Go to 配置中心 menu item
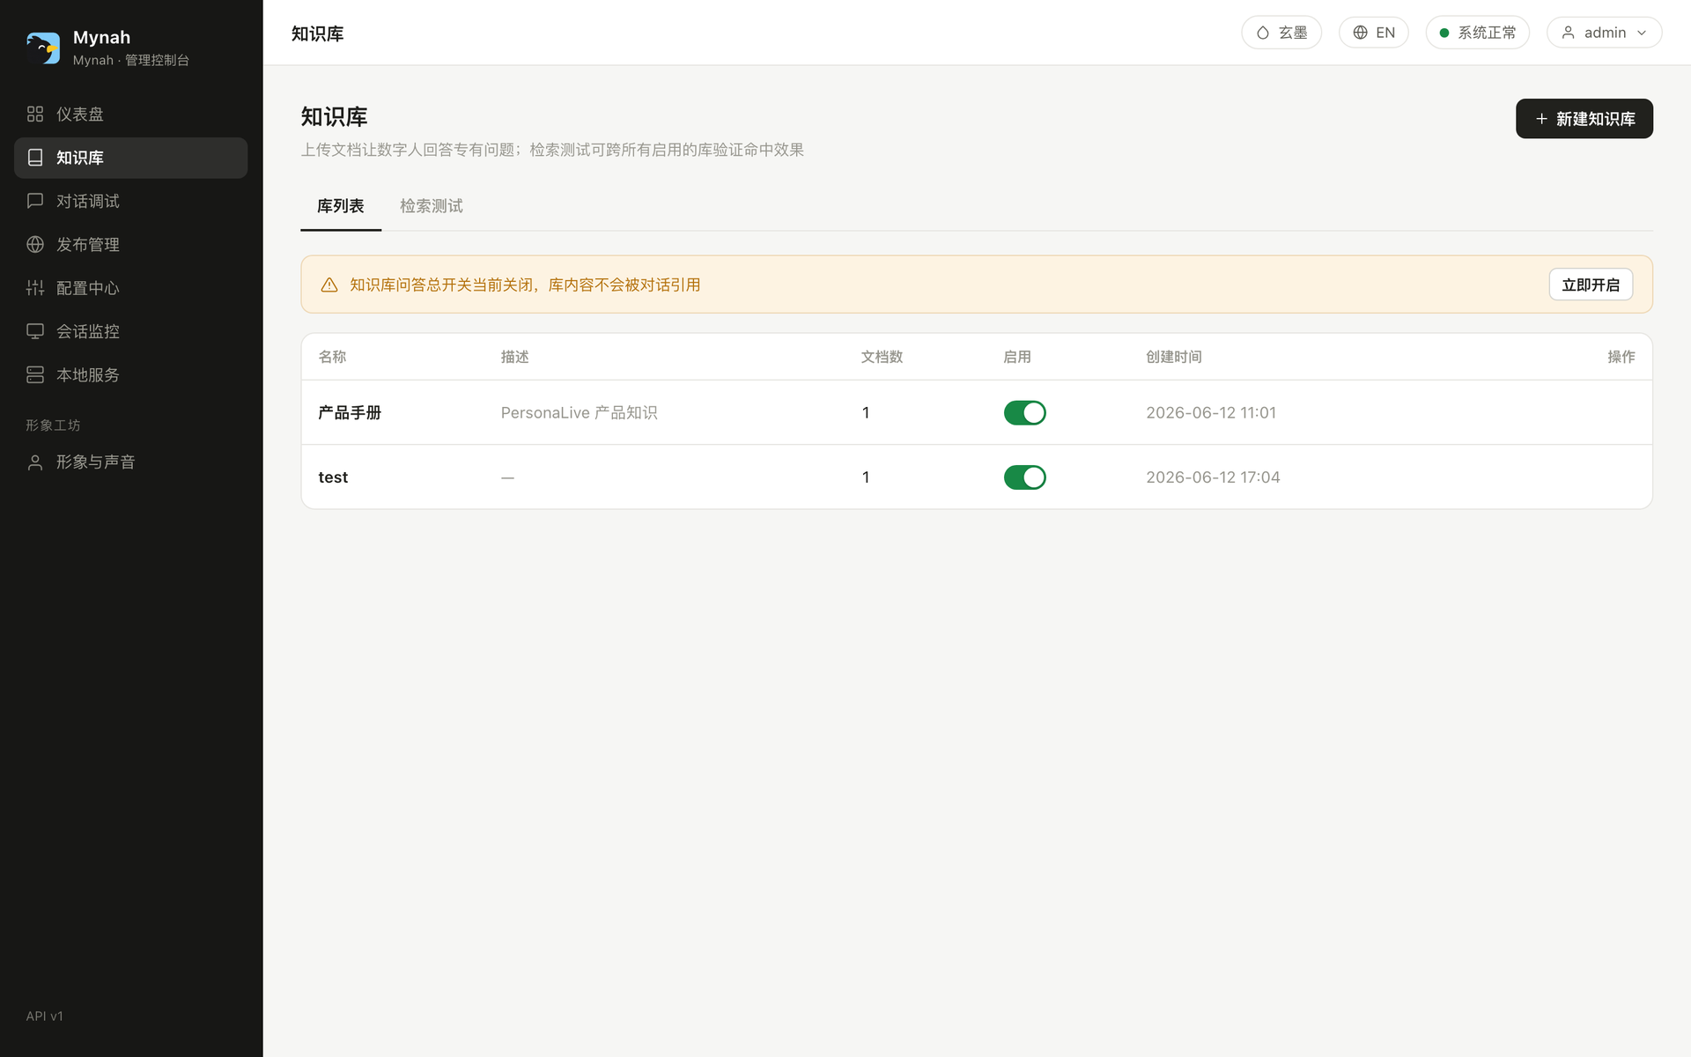 click(x=130, y=288)
